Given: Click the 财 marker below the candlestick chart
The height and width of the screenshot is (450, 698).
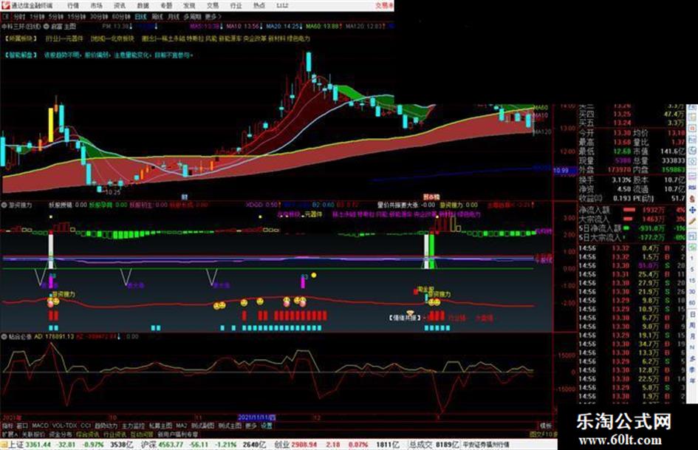Looking at the screenshot, I should (185, 197).
